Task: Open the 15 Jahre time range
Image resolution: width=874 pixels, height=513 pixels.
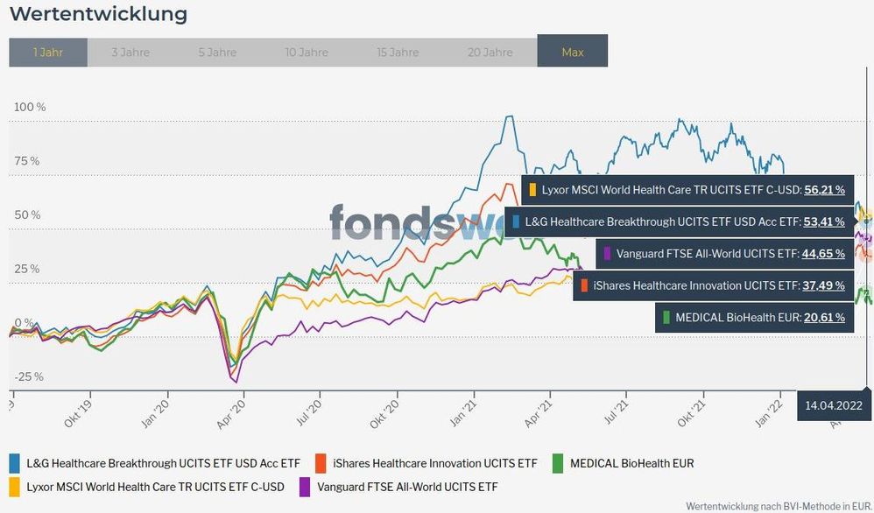Action: pos(398,53)
